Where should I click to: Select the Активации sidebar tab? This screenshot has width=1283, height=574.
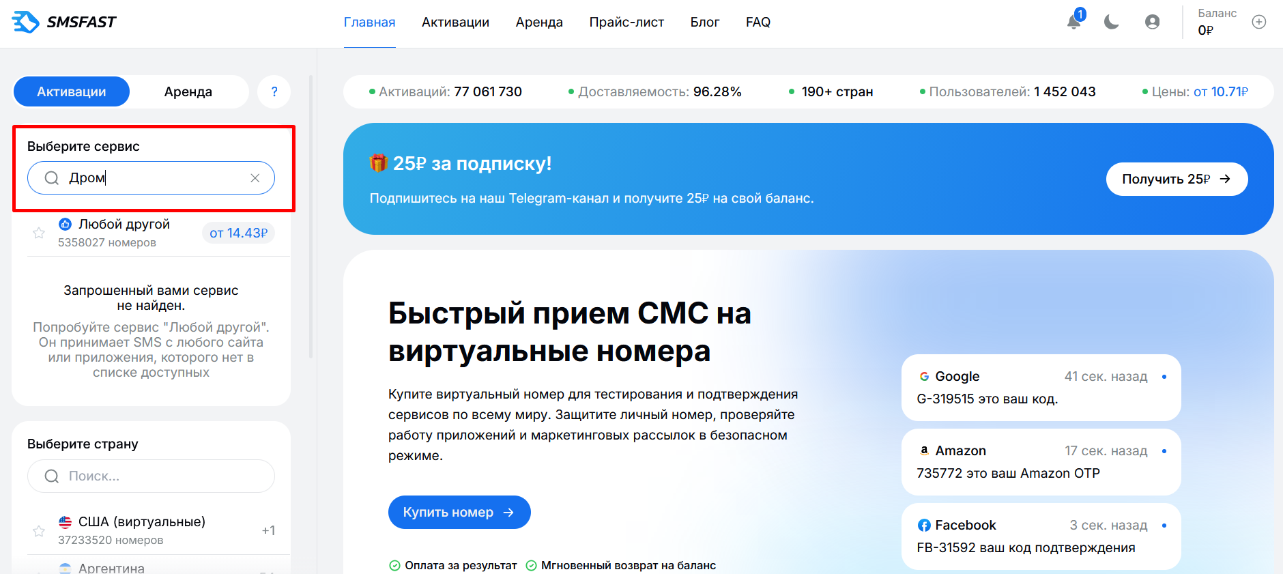[x=72, y=91]
